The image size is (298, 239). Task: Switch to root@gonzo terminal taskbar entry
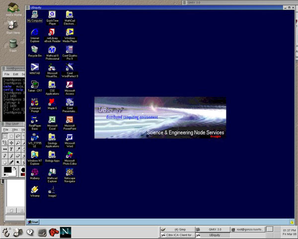[x=248, y=230]
